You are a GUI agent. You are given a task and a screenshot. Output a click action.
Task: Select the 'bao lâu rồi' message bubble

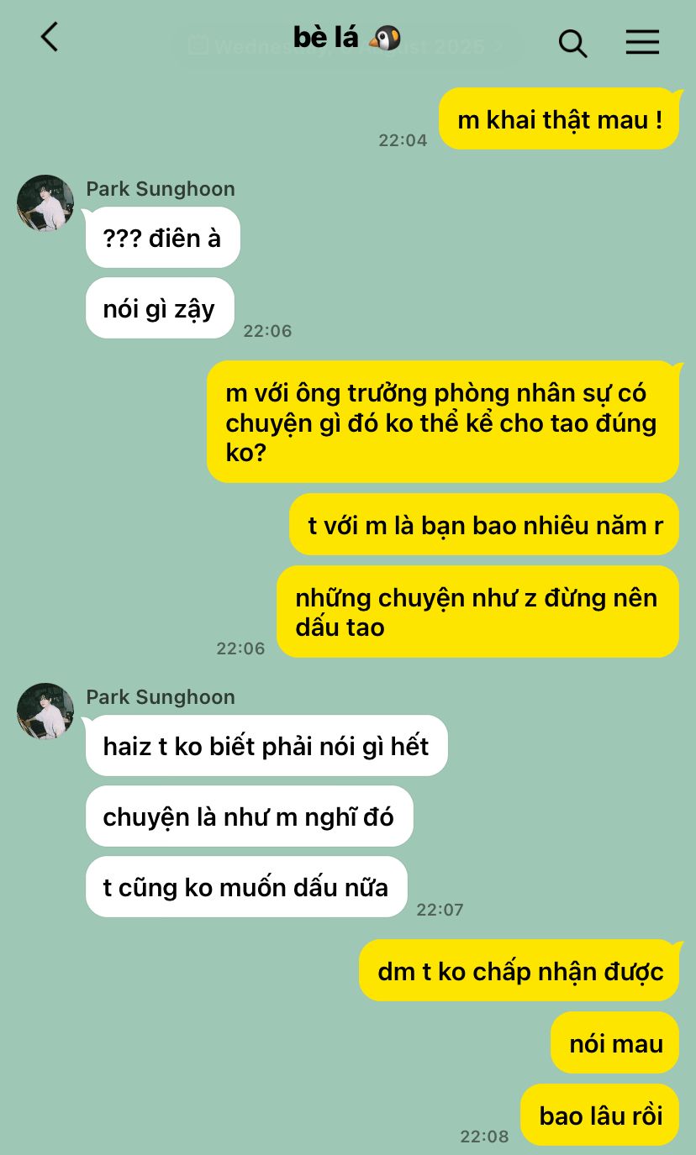(600, 1115)
